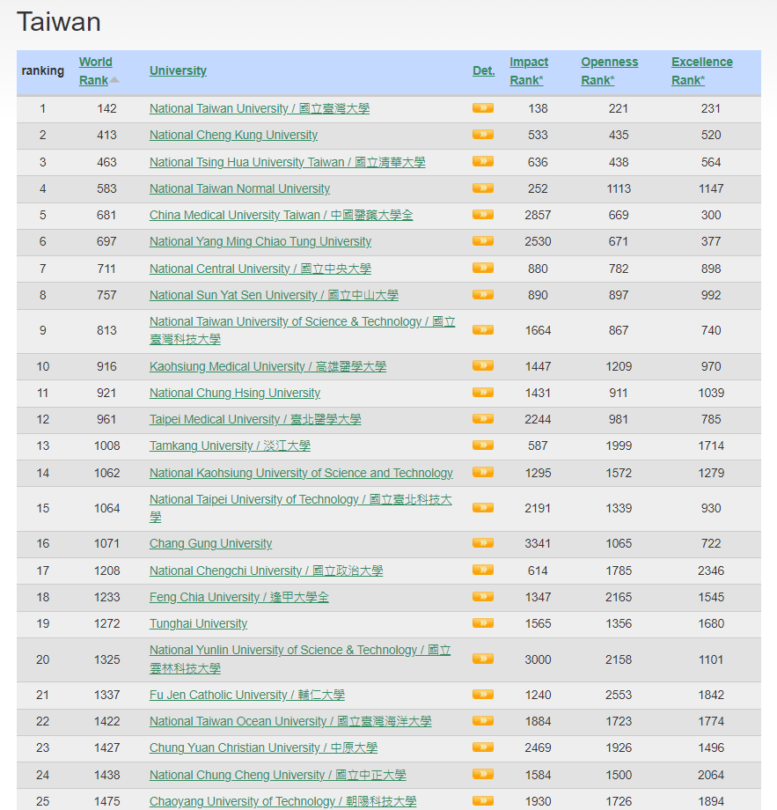Open Kaohsiung Medical University link
Image resolution: width=777 pixels, height=810 pixels.
pos(268,366)
